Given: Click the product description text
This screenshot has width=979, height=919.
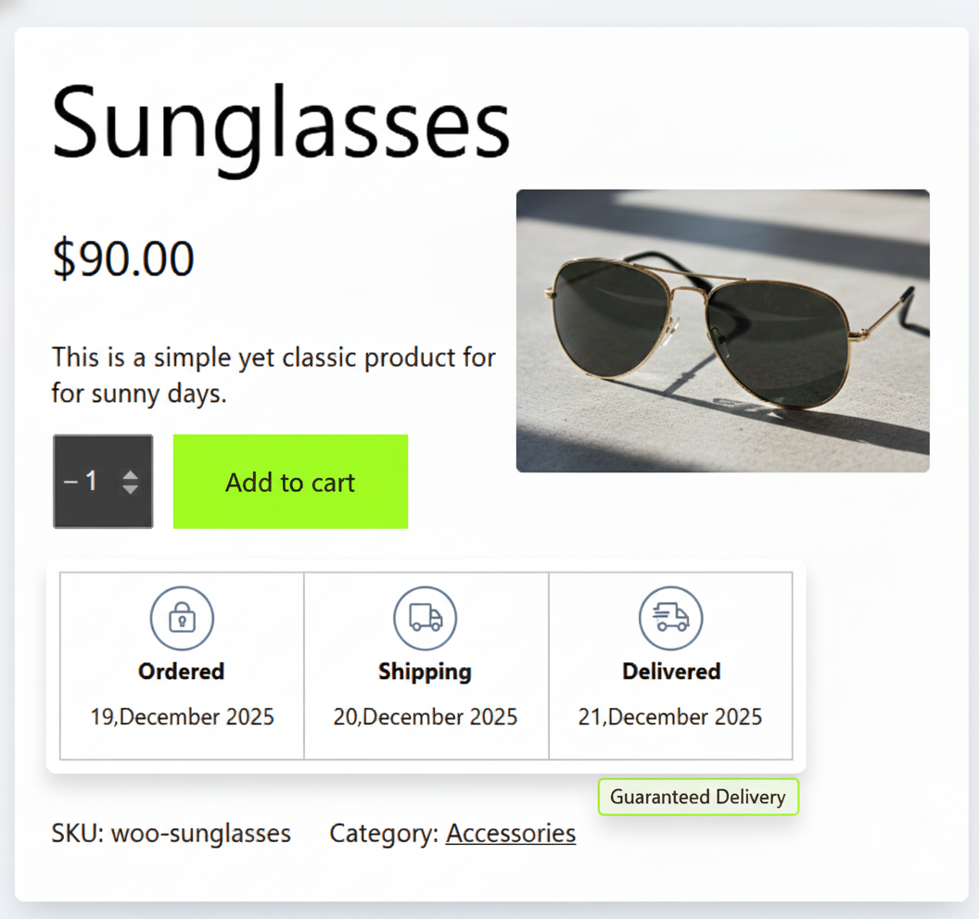Looking at the screenshot, I should point(273,375).
